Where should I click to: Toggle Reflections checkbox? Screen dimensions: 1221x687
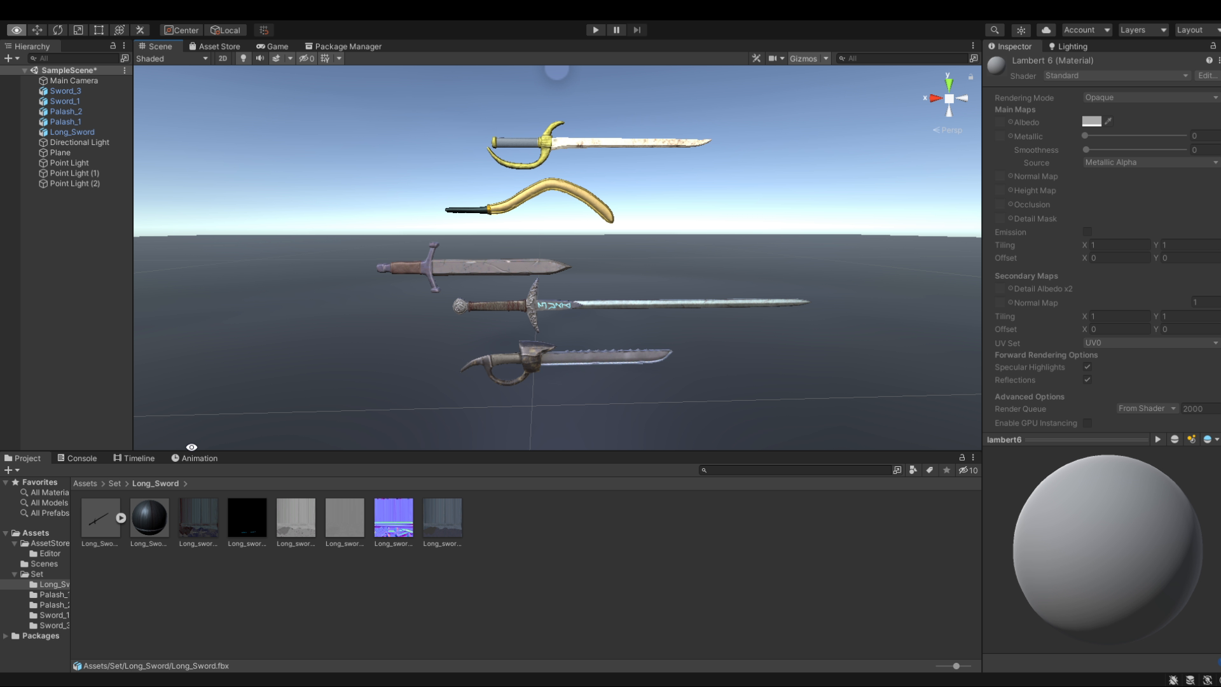click(x=1087, y=380)
